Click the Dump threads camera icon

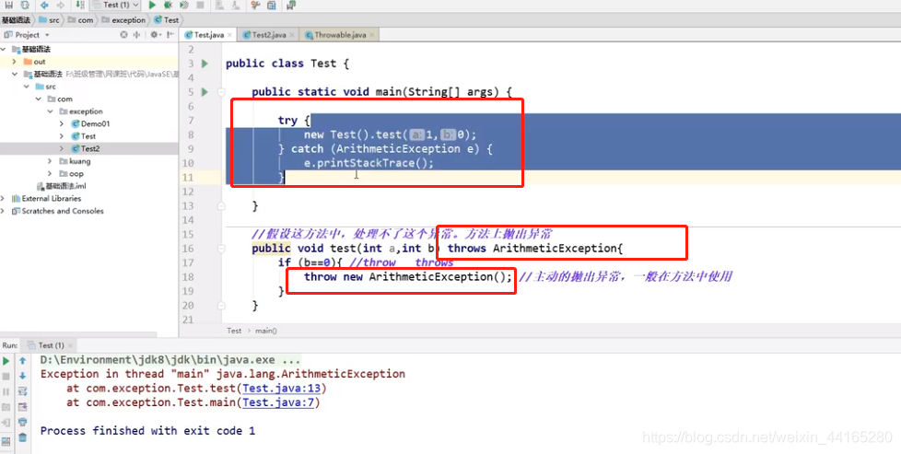point(6,407)
